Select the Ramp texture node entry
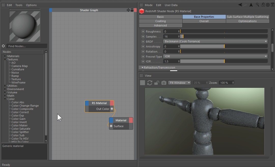The image size is (275, 167). coord(15,76)
